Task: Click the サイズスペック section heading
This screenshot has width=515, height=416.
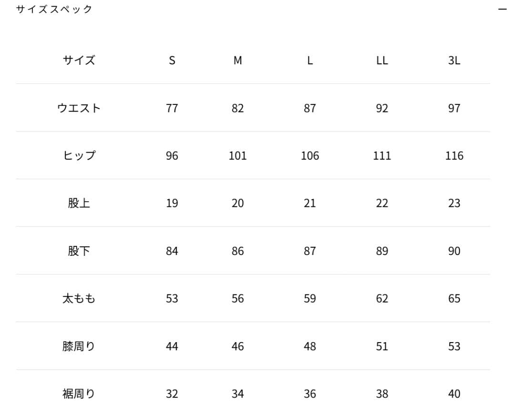Action: tap(54, 10)
